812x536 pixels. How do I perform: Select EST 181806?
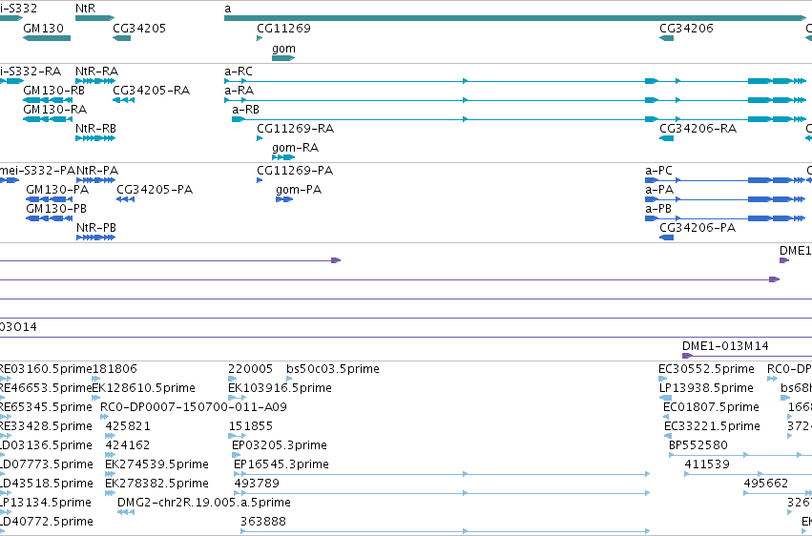coord(96,379)
